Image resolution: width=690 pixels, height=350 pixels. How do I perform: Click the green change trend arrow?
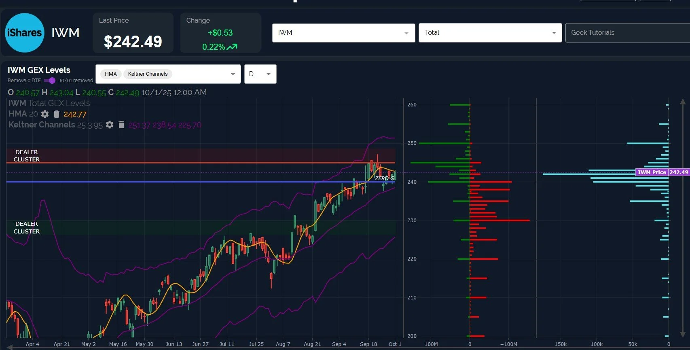point(232,47)
